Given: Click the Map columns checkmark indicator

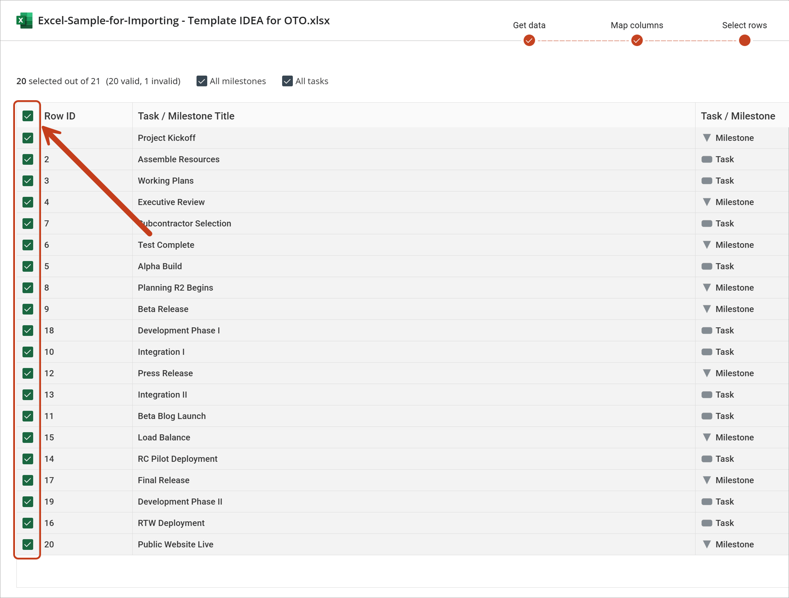Looking at the screenshot, I should [636, 40].
